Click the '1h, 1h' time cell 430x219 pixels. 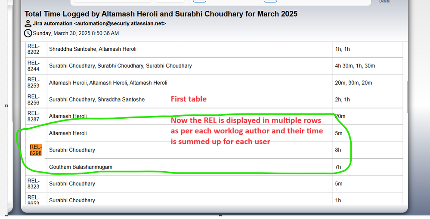(x=368, y=49)
